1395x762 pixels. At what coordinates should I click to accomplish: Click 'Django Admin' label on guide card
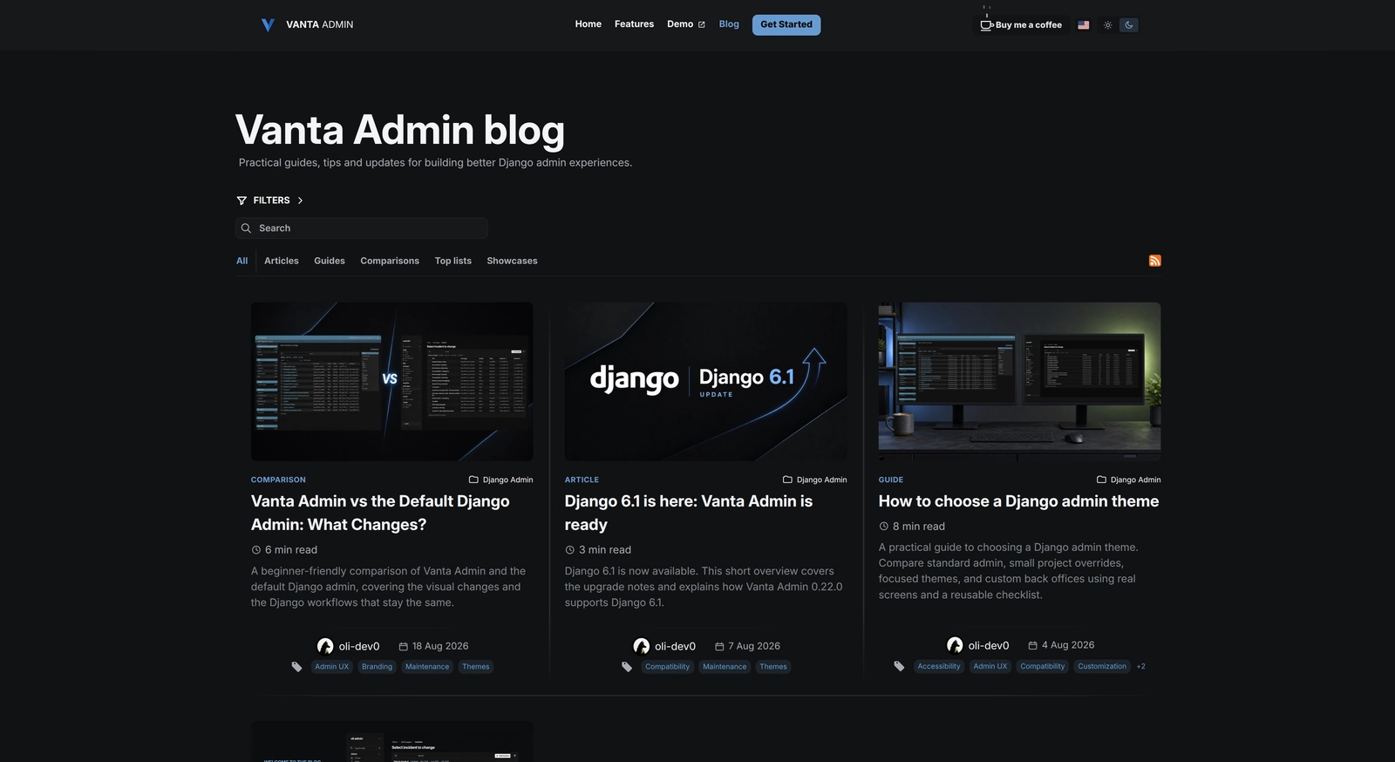coord(1135,480)
